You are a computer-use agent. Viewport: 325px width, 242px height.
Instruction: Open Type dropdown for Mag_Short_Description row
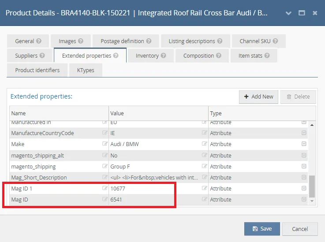304,177
